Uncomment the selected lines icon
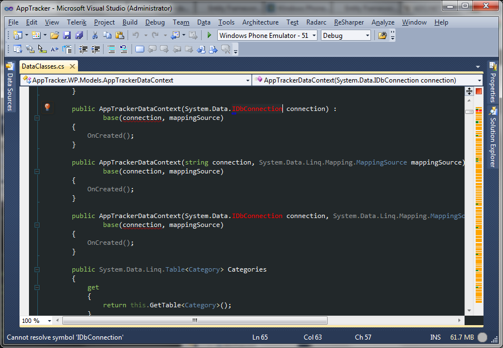This screenshot has height=348, width=503. tap(124, 49)
